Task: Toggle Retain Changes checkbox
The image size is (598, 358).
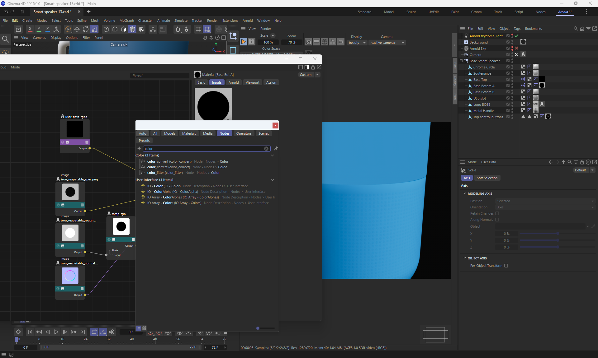Action: (497, 213)
